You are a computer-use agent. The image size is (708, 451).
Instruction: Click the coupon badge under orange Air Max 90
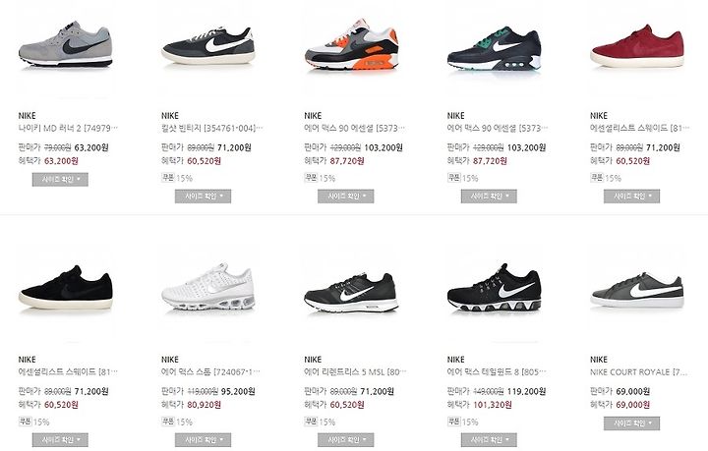point(311,178)
